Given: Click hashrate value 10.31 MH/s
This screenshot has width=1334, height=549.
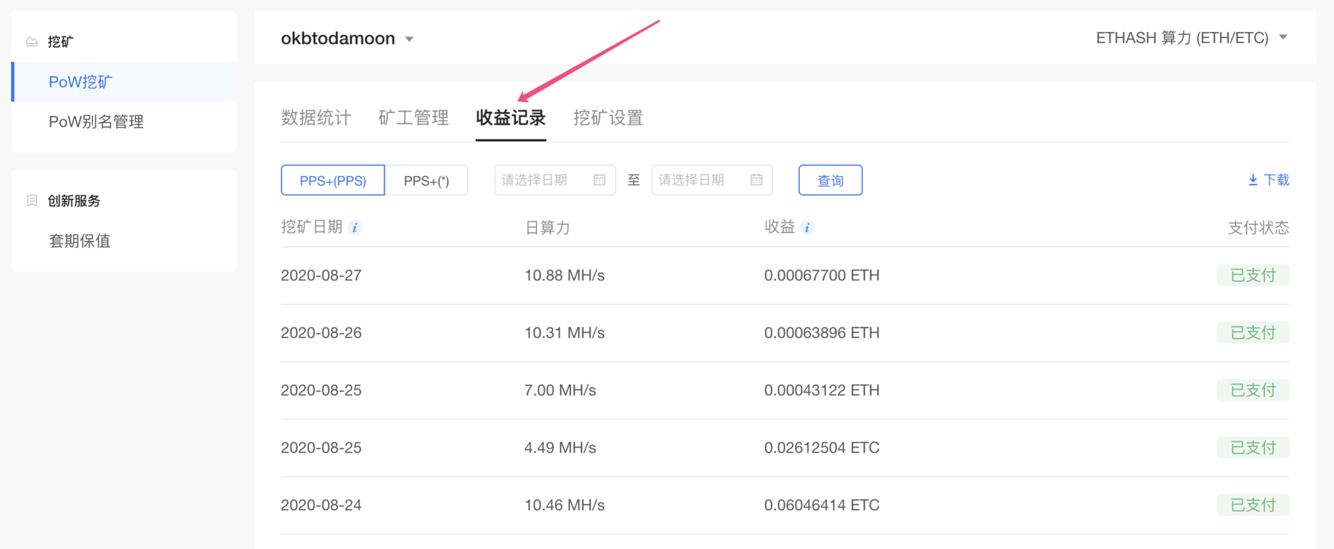Looking at the screenshot, I should [x=564, y=333].
